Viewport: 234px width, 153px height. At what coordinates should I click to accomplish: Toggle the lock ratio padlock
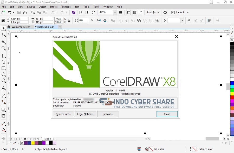coord(69,21)
